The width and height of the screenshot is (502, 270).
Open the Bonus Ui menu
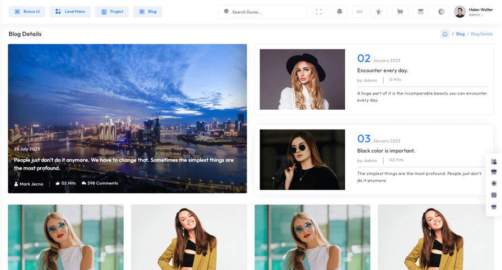[27, 12]
